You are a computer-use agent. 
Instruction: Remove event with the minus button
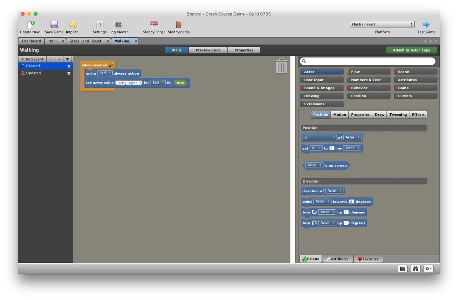click(x=51, y=59)
